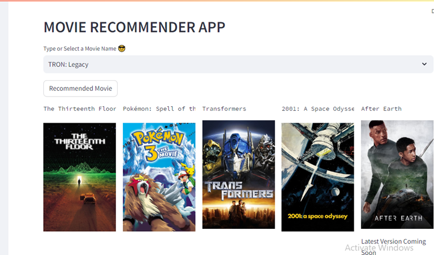
Task: Click the Transformers movie poster
Action: [238, 174]
